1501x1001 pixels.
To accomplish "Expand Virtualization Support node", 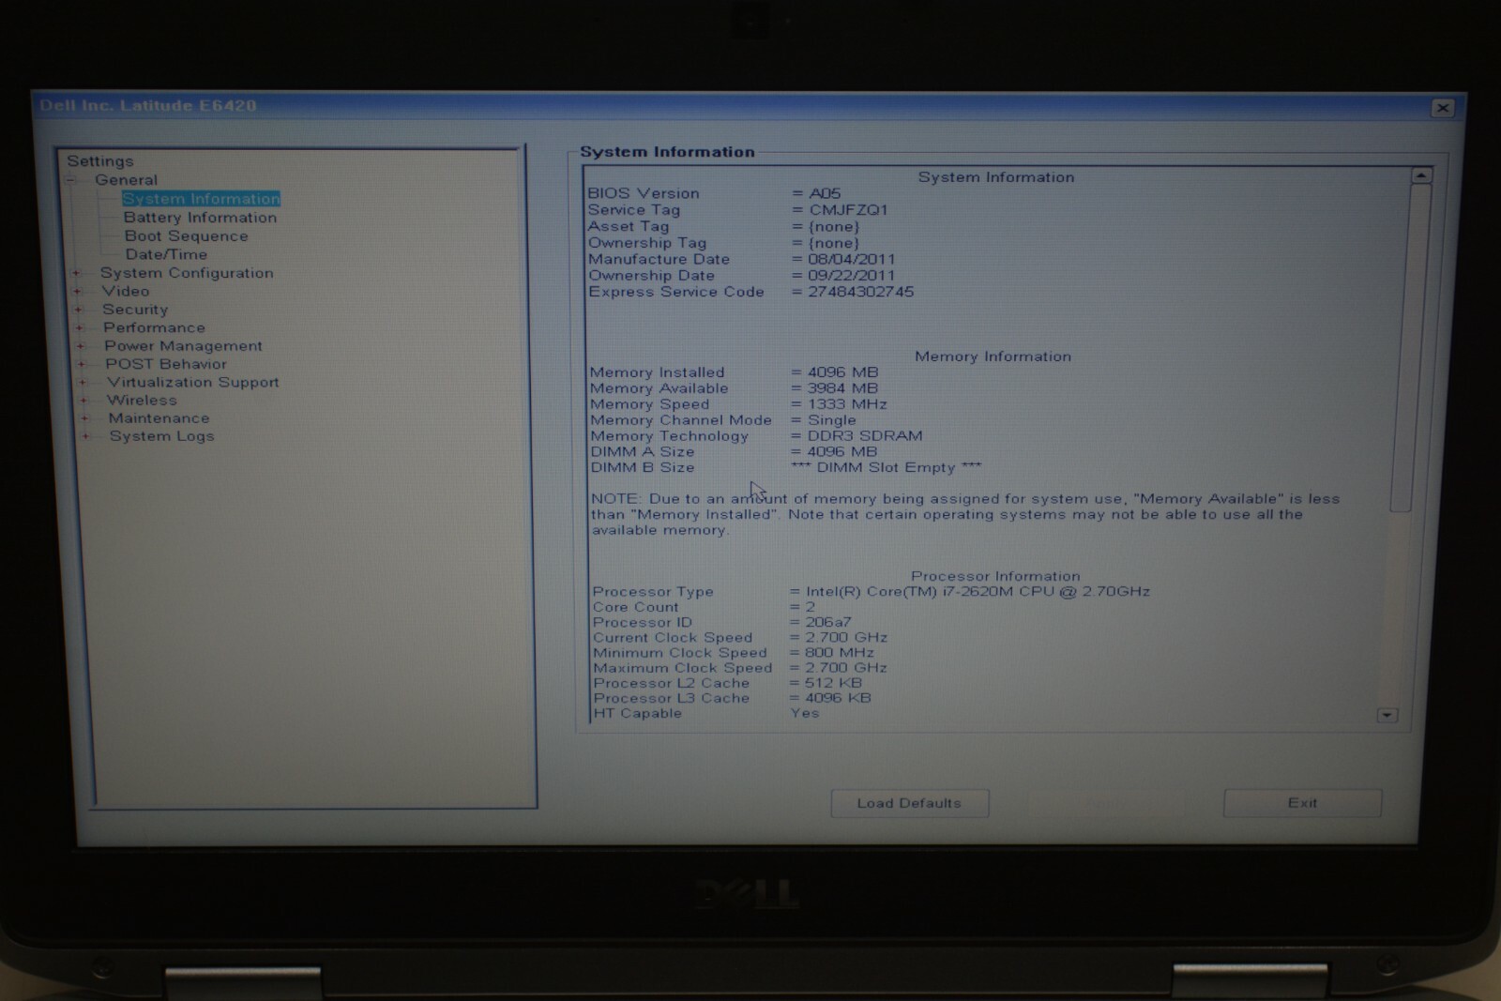I will click(83, 382).
